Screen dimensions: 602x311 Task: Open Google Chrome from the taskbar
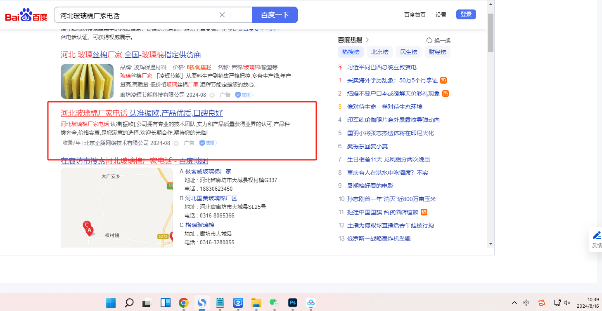183,303
